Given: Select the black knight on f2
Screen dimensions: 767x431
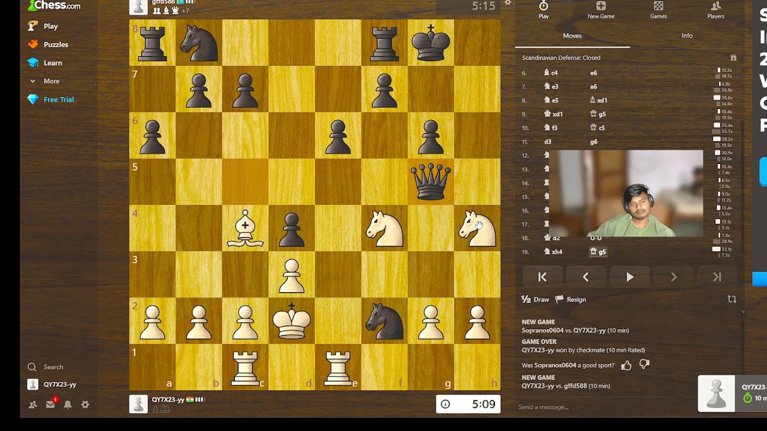Looking at the screenshot, I should coord(385,321).
